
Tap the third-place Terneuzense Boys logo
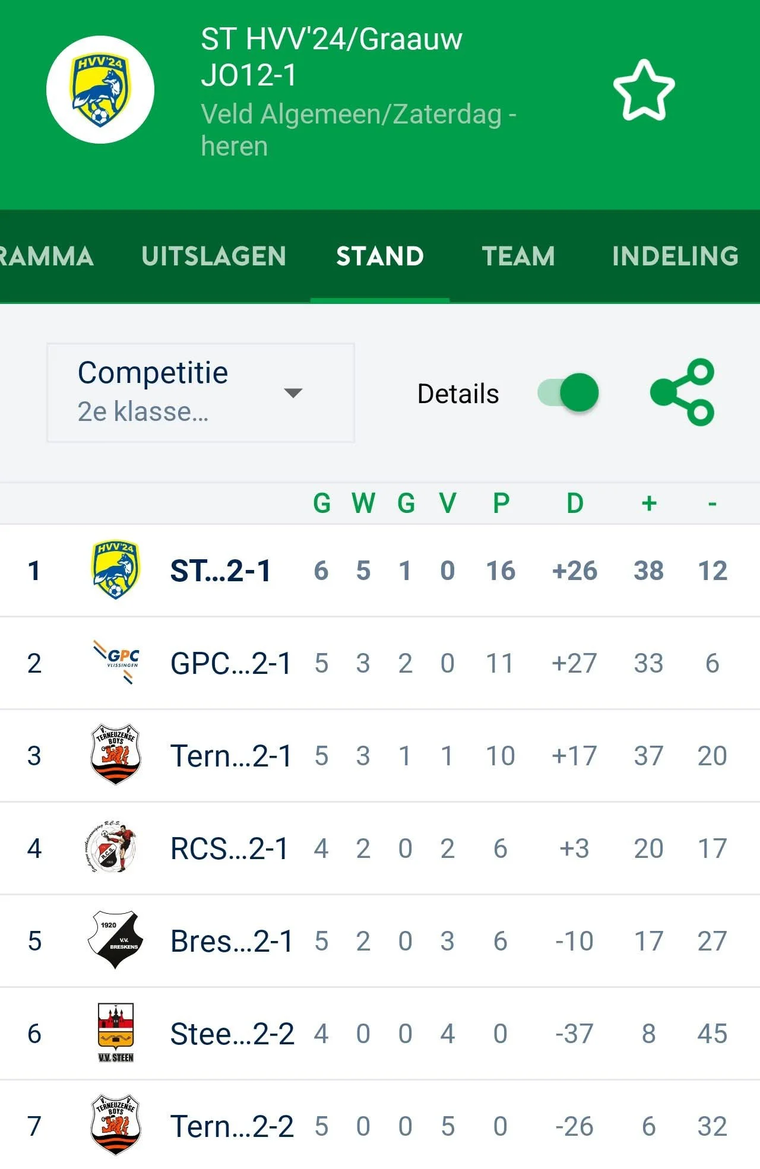tap(116, 755)
